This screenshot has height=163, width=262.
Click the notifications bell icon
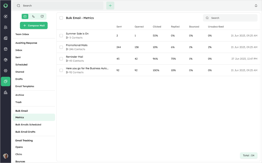(256, 6)
